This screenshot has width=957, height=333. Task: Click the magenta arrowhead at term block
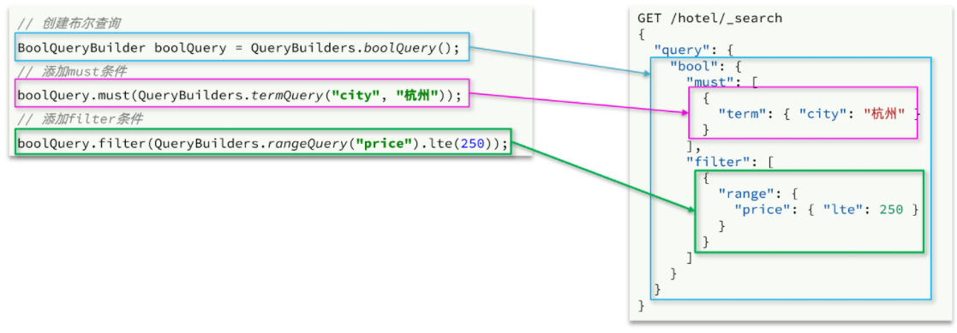(685, 112)
